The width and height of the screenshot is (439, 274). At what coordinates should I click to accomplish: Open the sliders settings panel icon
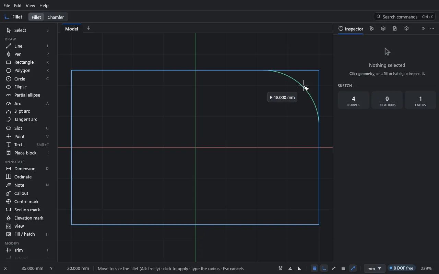pyautogui.click(x=371, y=29)
